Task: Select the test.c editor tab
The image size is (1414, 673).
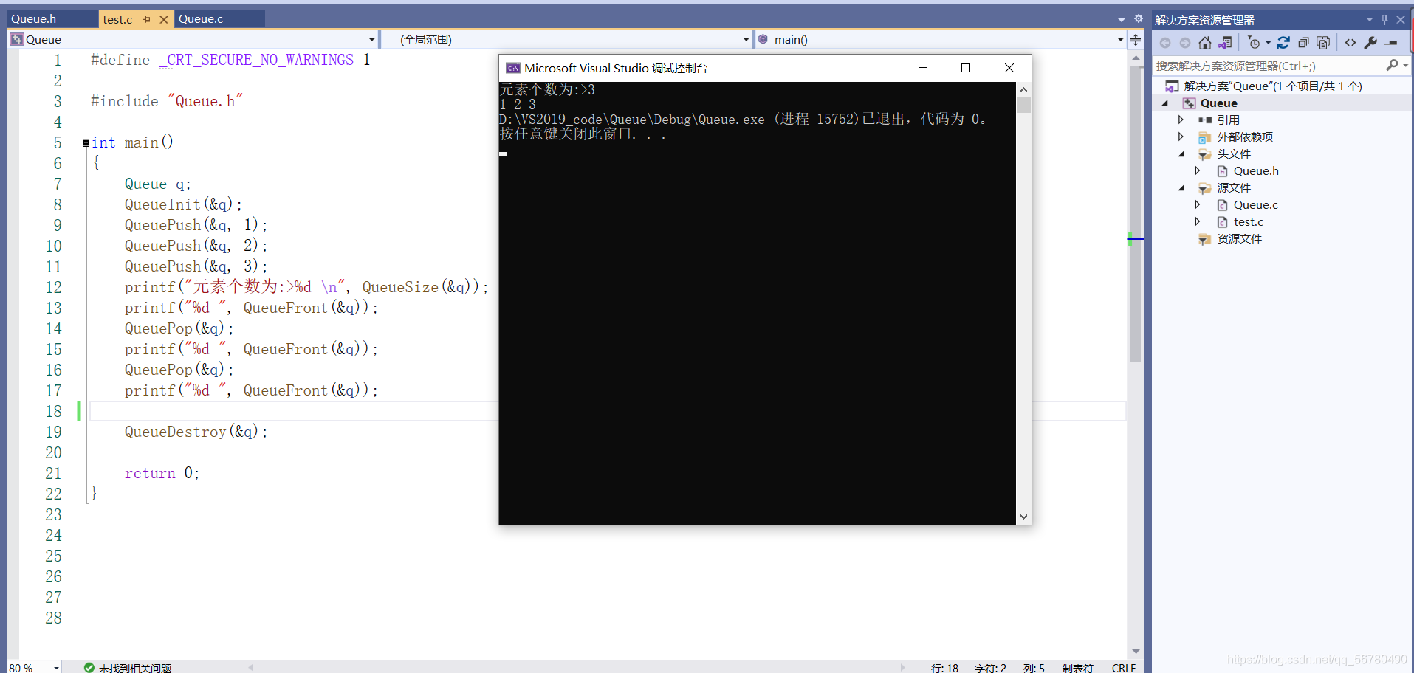Action: 117,19
